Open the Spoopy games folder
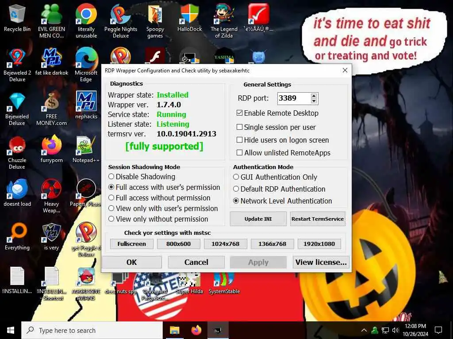The width and height of the screenshot is (453, 339). [155, 21]
